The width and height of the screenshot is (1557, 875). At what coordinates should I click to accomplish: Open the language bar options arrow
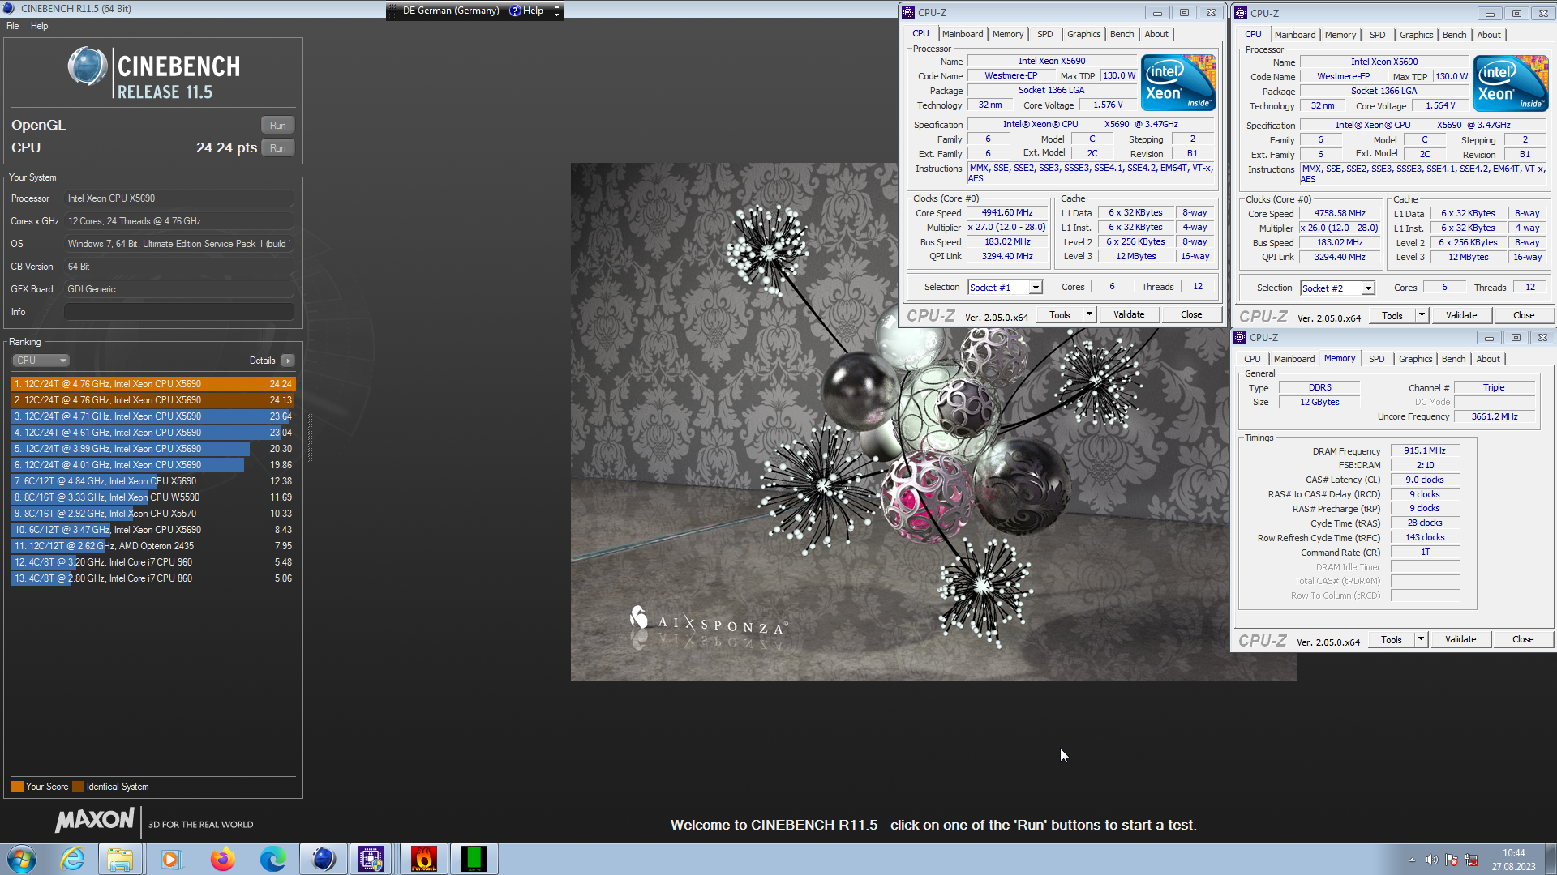[556, 11]
